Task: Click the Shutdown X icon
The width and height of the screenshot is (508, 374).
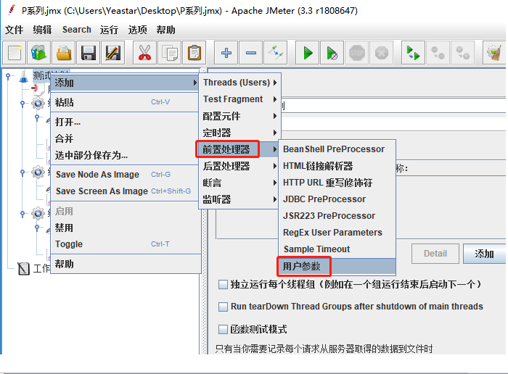Action: [x=381, y=53]
